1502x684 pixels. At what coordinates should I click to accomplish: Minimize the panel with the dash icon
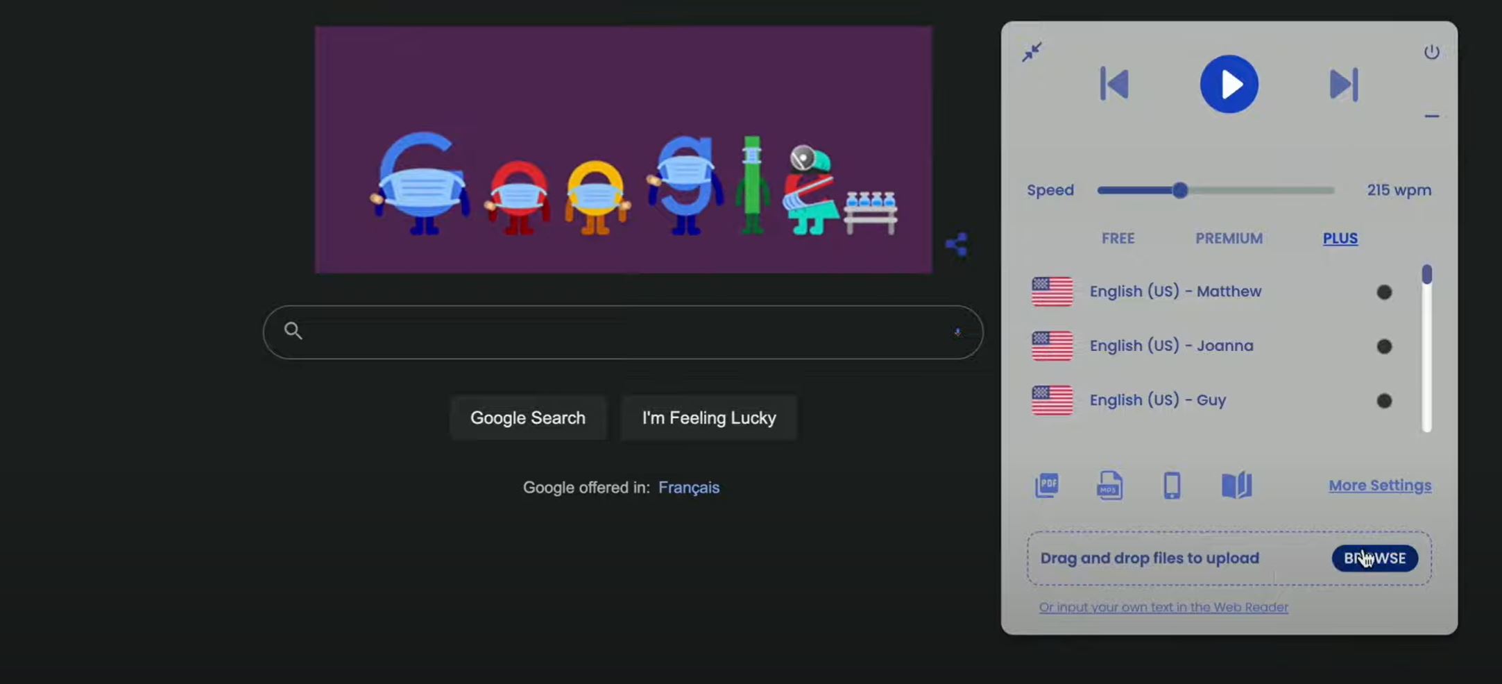1431,117
